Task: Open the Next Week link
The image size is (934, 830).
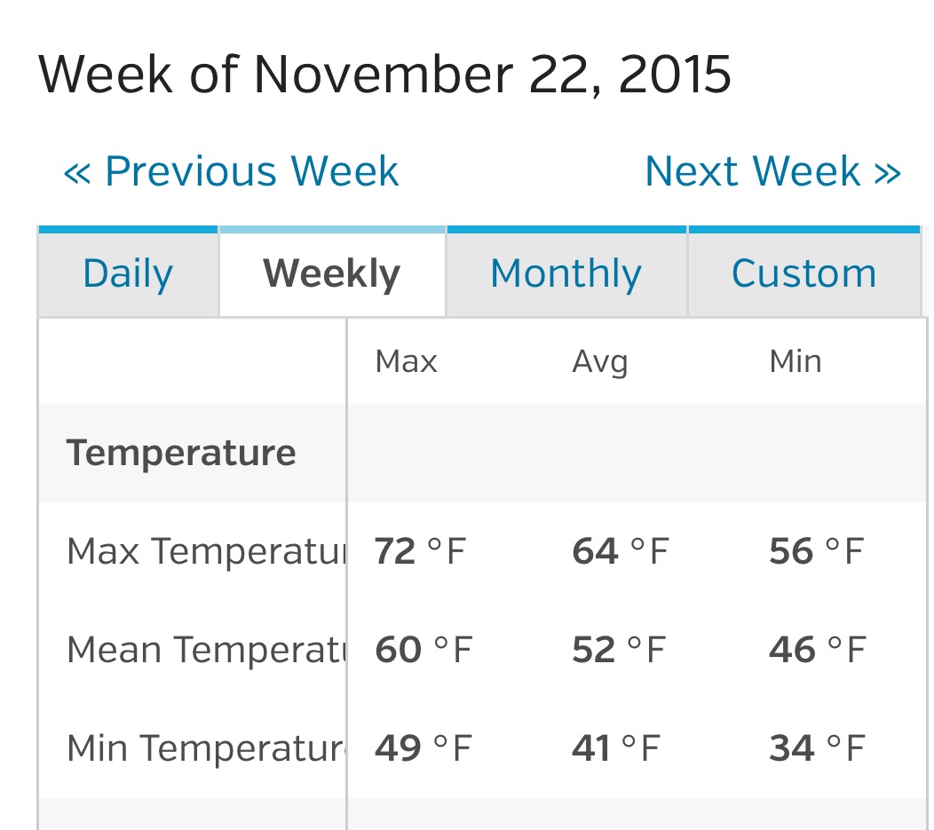Action: point(772,171)
